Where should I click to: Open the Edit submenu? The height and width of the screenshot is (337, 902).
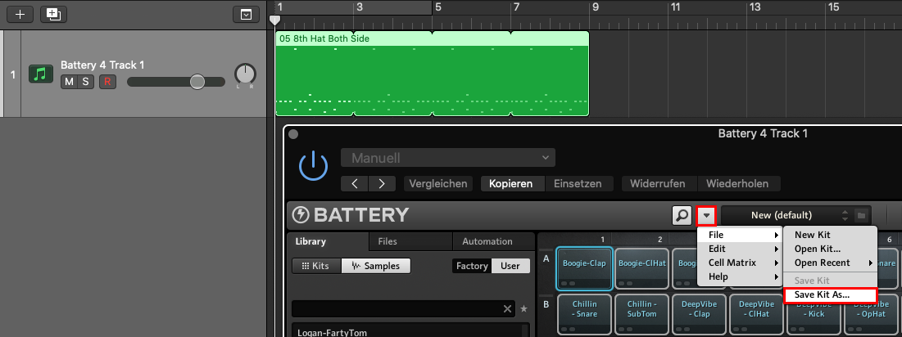coord(739,249)
